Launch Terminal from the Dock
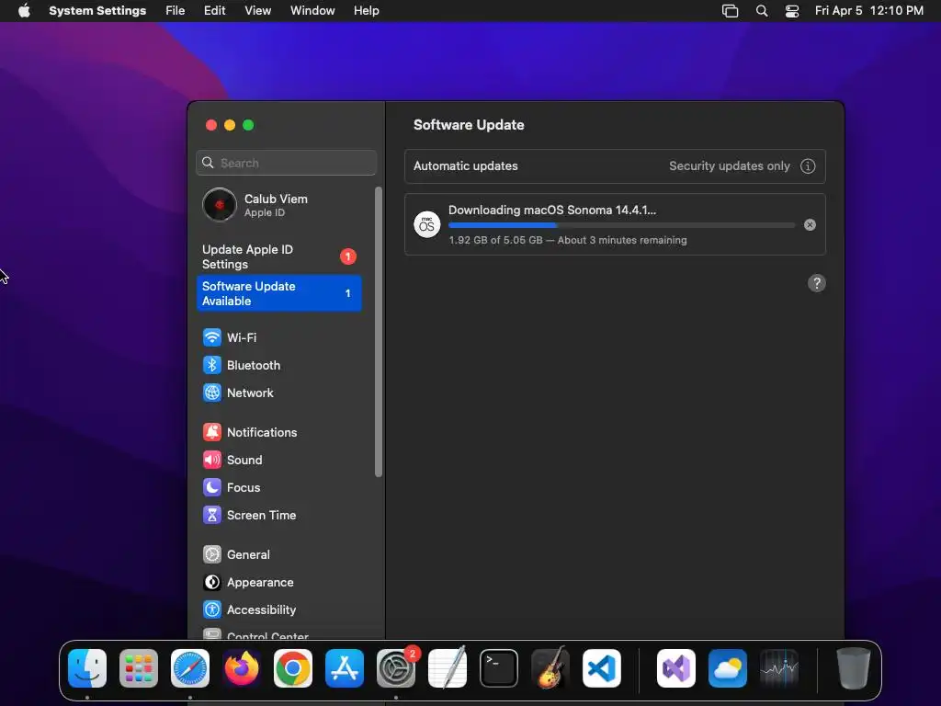This screenshot has height=706, width=941. point(499,668)
